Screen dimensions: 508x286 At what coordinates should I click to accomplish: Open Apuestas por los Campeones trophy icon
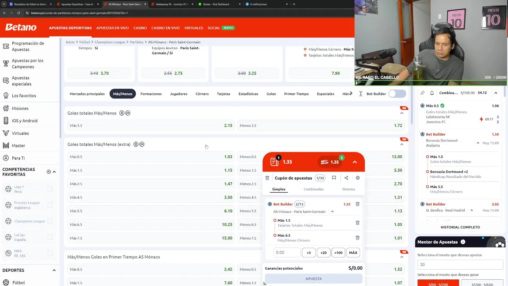click(x=6, y=64)
